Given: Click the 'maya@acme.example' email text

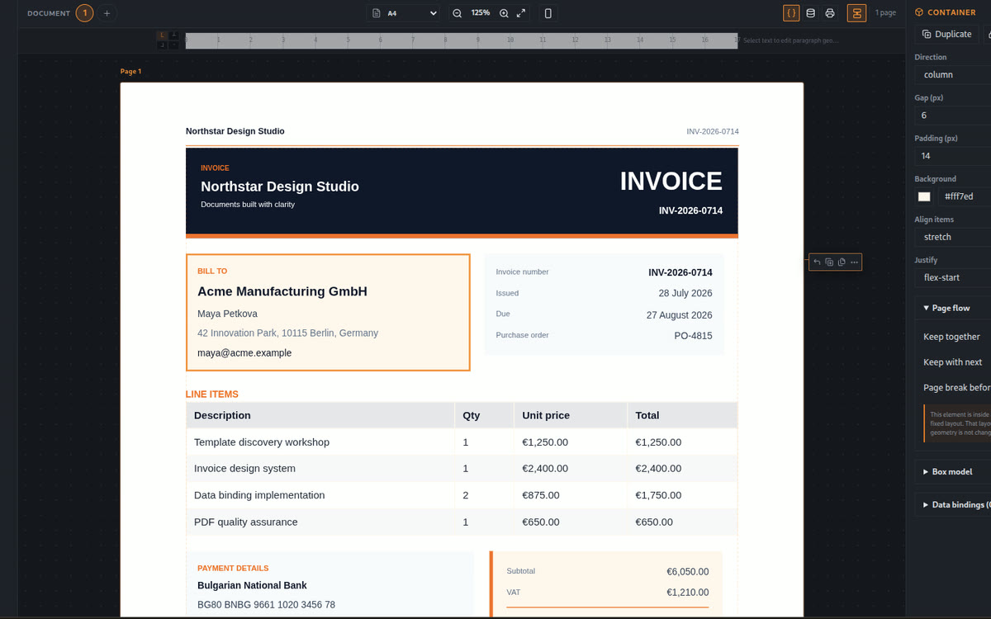Looking at the screenshot, I should [x=244, y=352].
